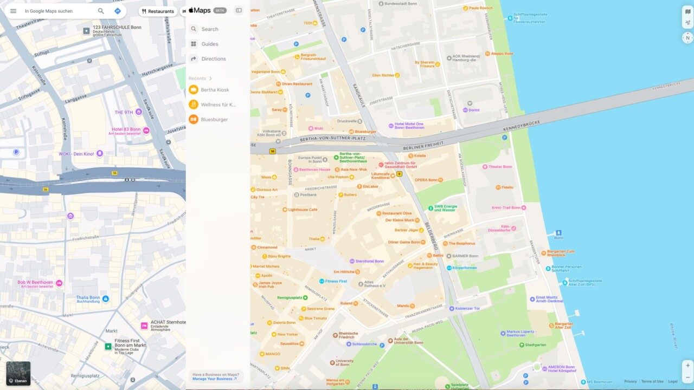Image resolution: width=694 pixels, height=390 pixels.
Task: Click the WOKI - Dein Kino! pin
Action: coord(100,154)
